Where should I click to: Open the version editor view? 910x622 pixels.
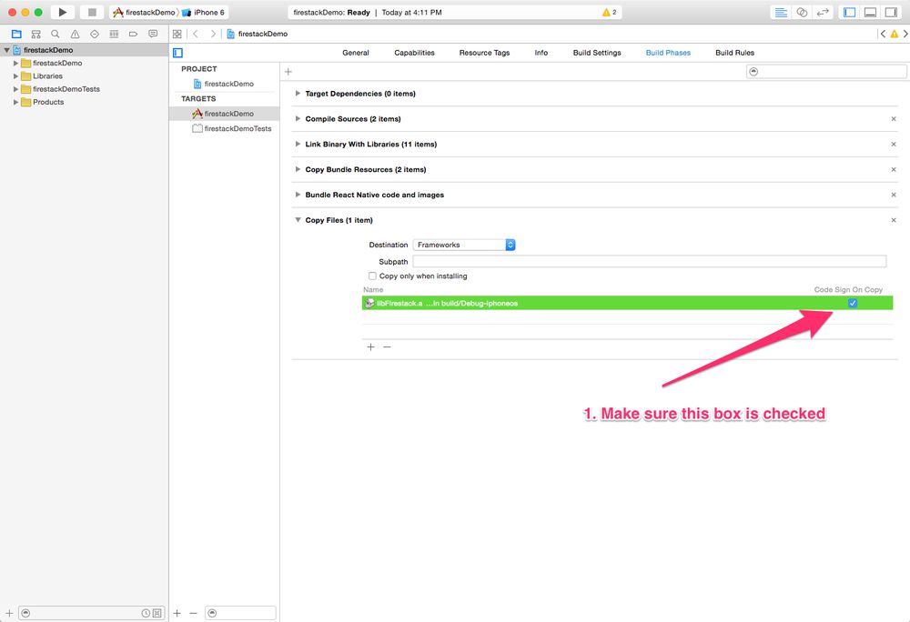(x=823, y=12)
